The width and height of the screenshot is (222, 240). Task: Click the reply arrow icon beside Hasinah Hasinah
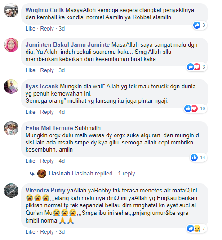tap(32, 174)
